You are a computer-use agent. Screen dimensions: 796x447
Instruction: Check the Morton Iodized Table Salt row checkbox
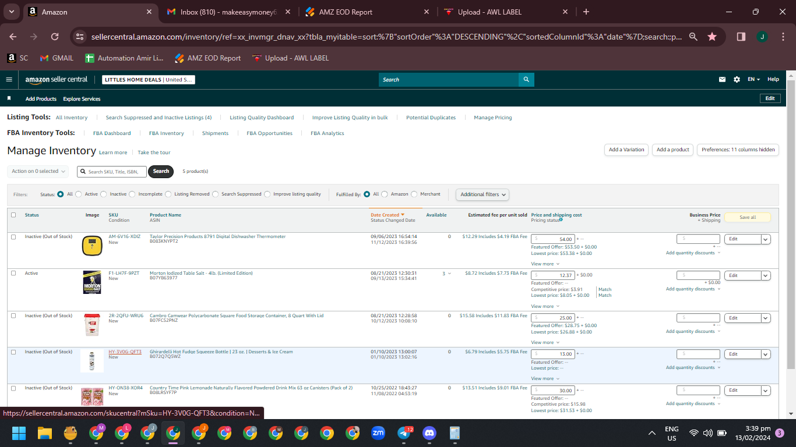[13, 273]
